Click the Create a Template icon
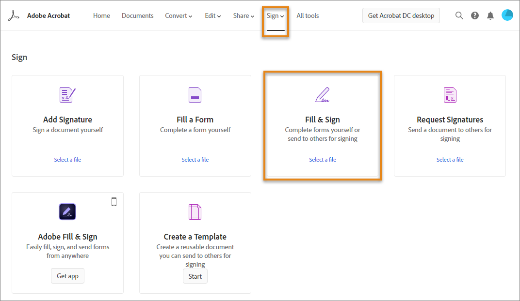Image resolution: width=520 pixels, height=301 pixels. [195, 212]
